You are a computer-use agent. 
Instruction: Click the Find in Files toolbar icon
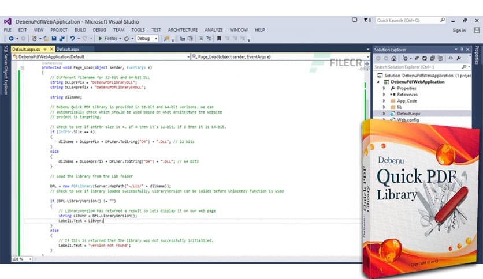tap(166, 39)
